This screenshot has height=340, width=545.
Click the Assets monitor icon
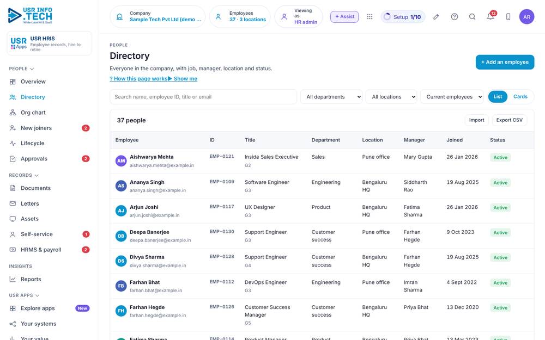13,219
